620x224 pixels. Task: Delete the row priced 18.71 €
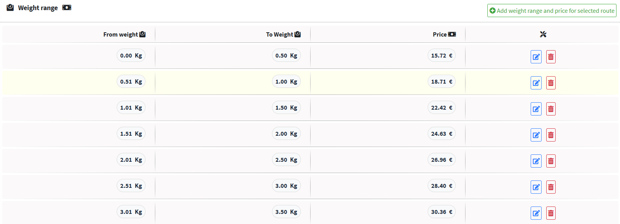pyautogui.click(x=551, y=83)
